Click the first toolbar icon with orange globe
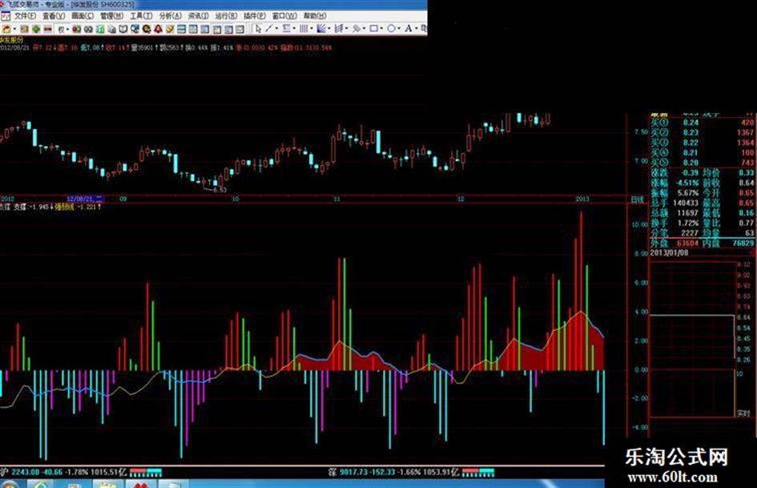The width and height of the screenshot is (757, 488). (6, 30)
